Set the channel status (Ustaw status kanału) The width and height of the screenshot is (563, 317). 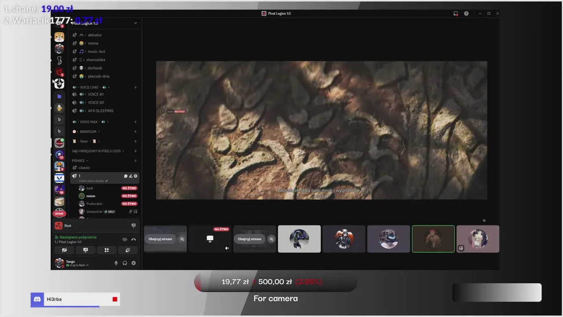pyautogui.click(x=93, y=181)
